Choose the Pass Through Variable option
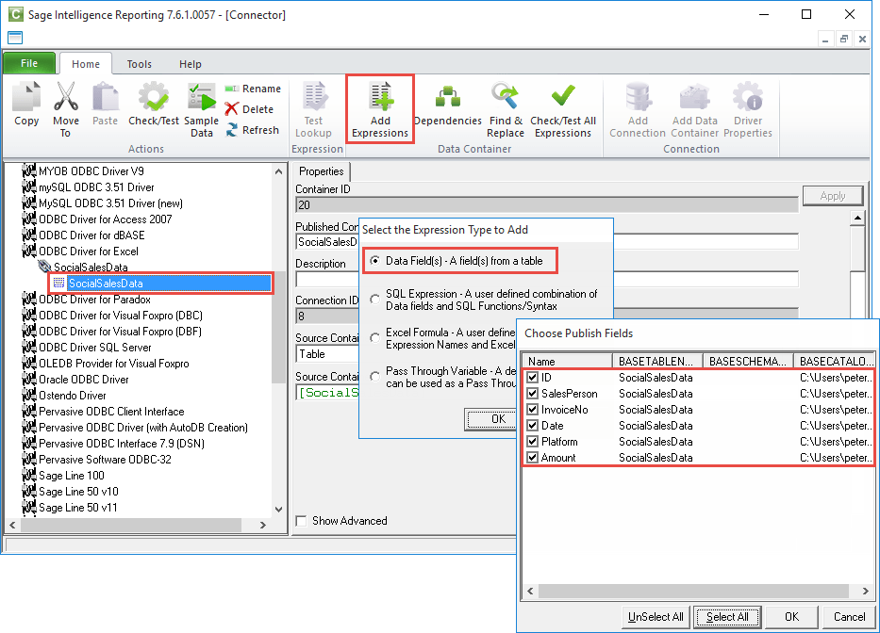This screenshot has width=880, height=633. point(374,377)
